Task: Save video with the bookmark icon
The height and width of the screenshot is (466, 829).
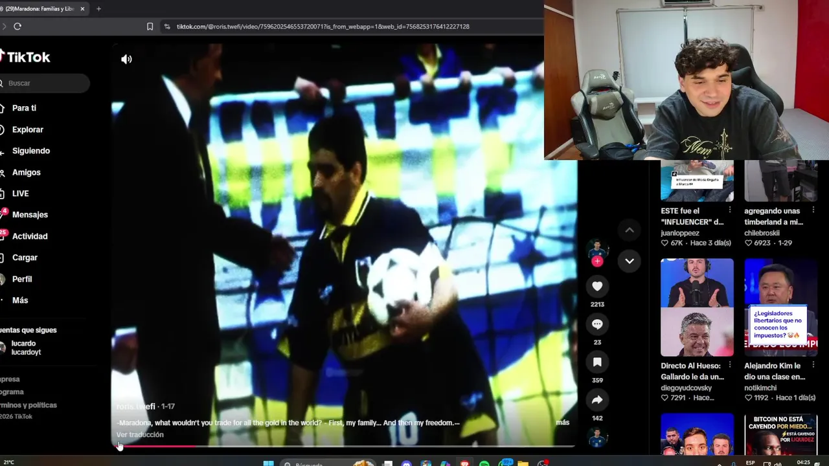Action: click(x=597, y=362)
